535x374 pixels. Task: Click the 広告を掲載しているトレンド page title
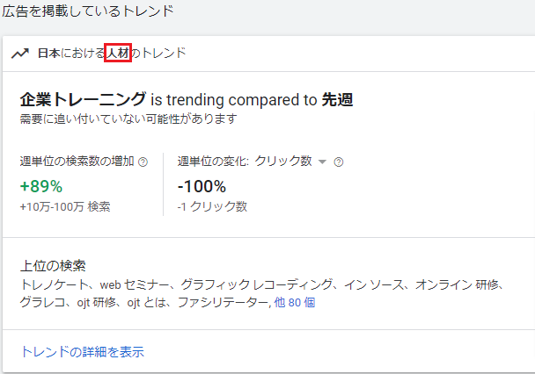tap(88, 11)
